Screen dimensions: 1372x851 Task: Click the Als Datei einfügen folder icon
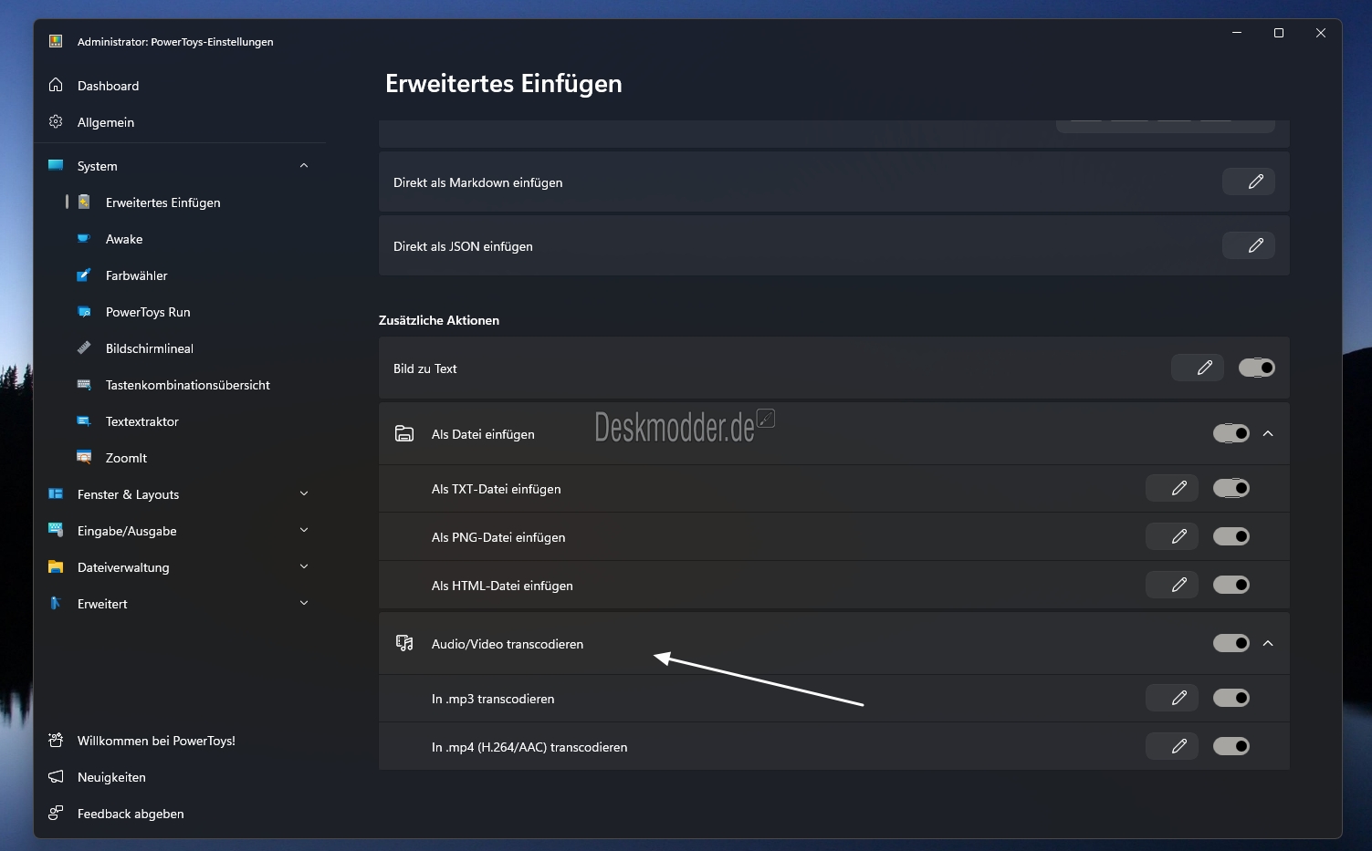point(404,433)
